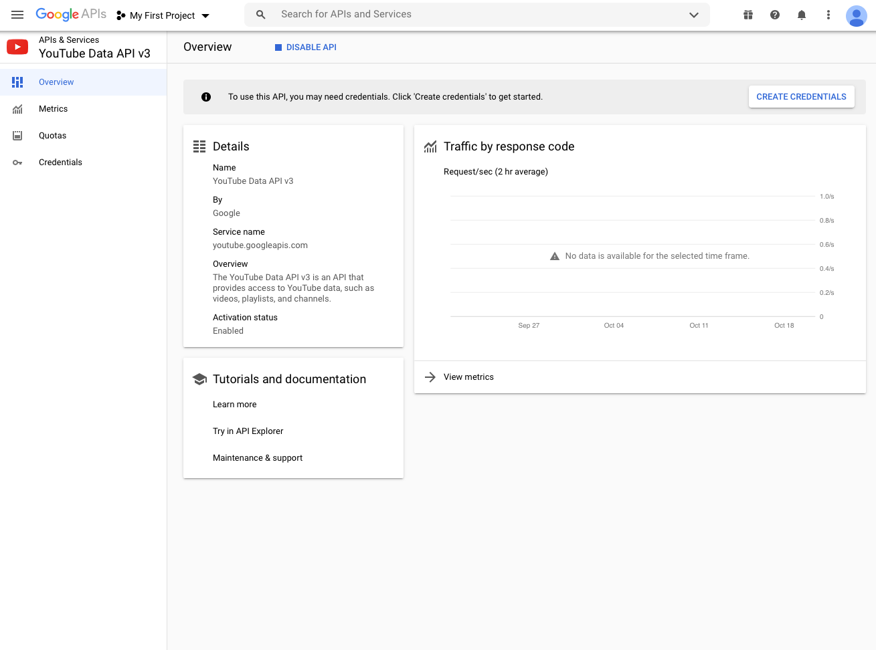The height and width of the screenshot is (650, 876).
Task: Click the blue square Disable API icon
Action: (x=278, y=47)
